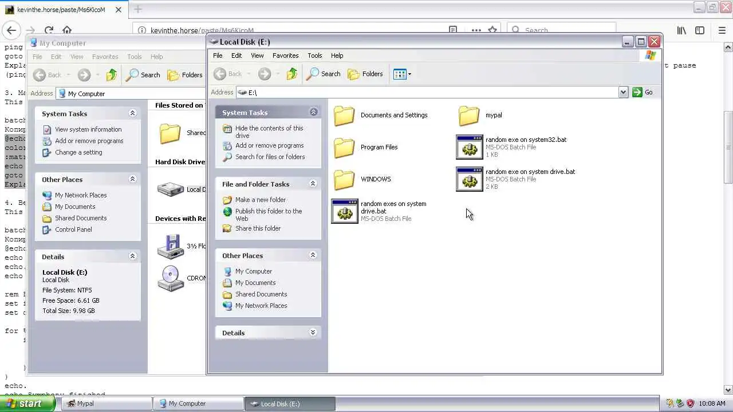Select random exe on system32.bat file icon
The width and height of the screenshot is (733, 412).
(x=469, y=147)
